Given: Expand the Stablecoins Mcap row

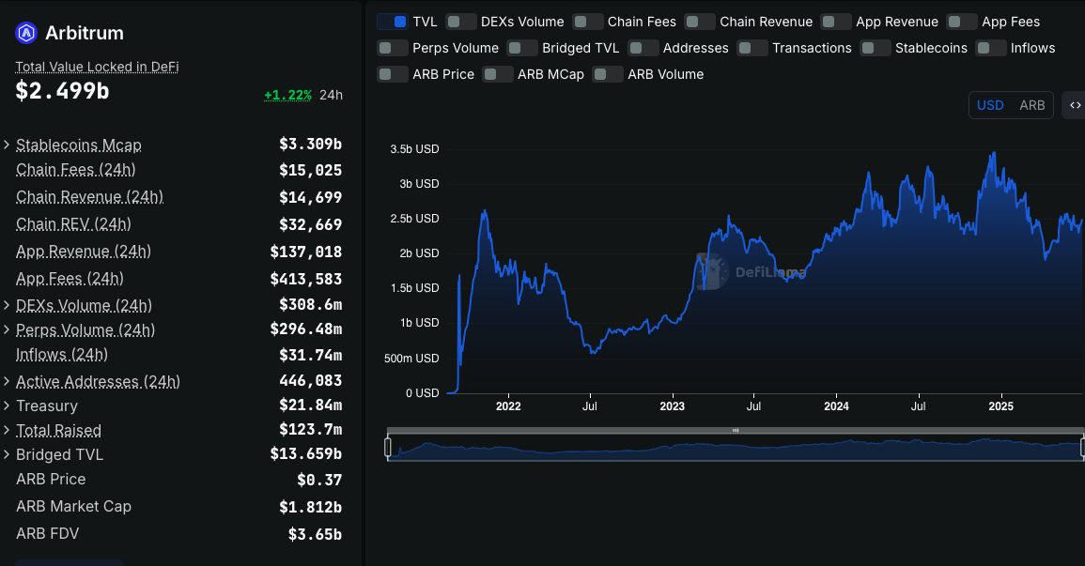Looking at the screenshot, I should pyautogui.click(x=7, y=145).
